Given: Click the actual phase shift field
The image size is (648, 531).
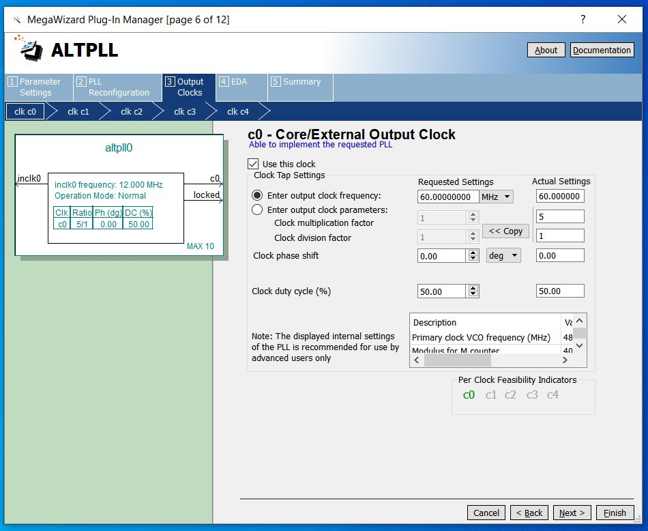Looking at the screenshot, I should point(560,255).
